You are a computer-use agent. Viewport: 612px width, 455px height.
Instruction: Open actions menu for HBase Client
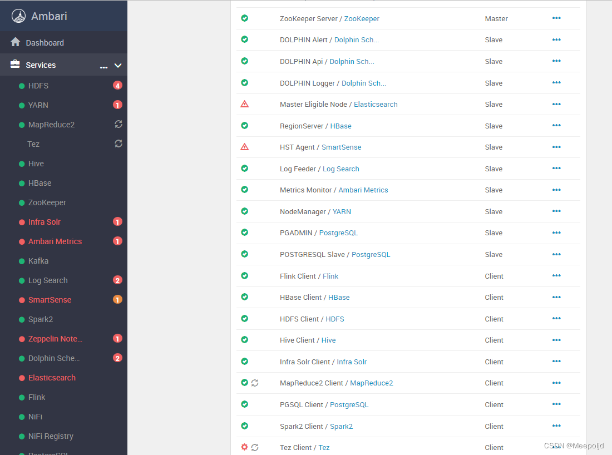pos(556,297)
